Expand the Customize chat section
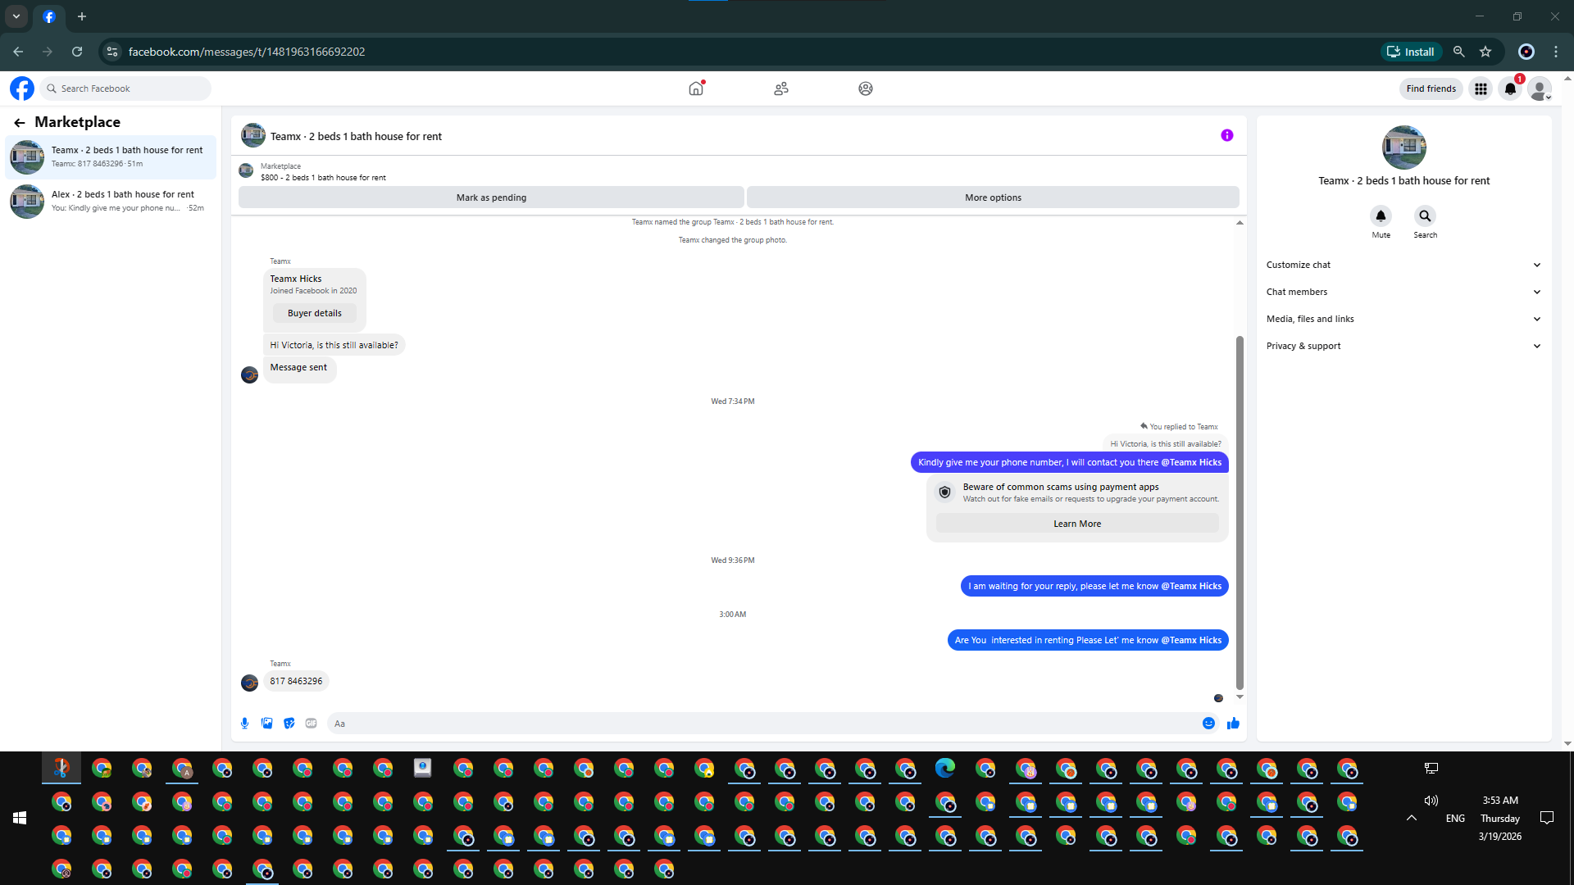Image resolution: width=1574 pixels, height=885 pixels. (1403, 265)
